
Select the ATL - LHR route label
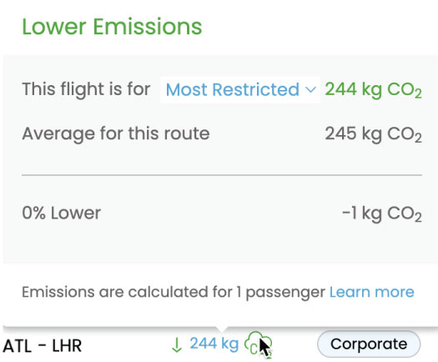(43, 346)
